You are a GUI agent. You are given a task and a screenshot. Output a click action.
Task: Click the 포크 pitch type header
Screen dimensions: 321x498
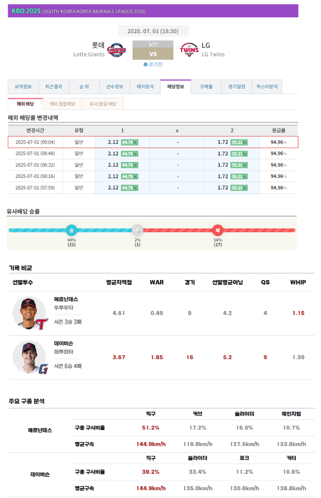[244, 458]
